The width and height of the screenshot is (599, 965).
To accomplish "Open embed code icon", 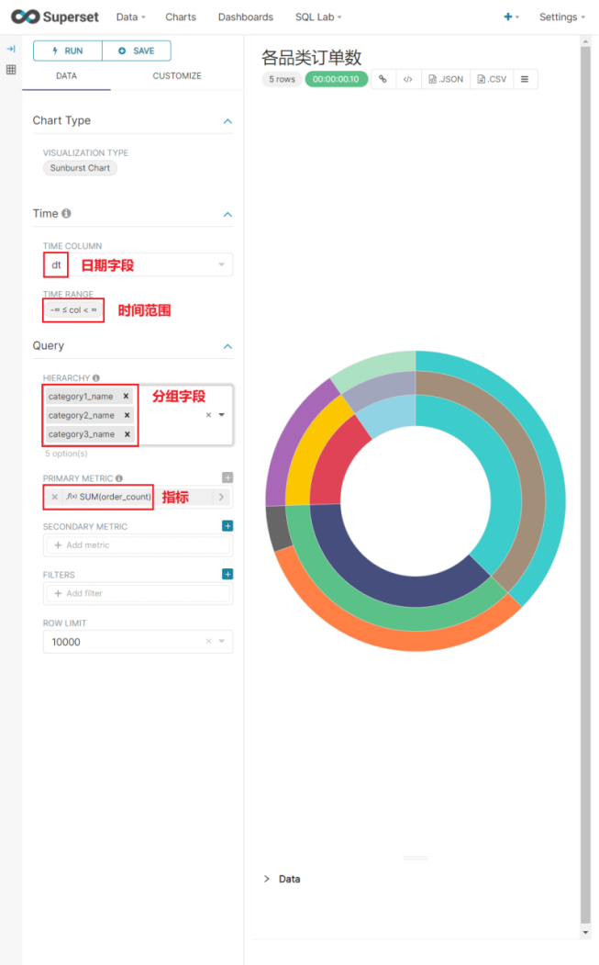I will coord(407,79).
